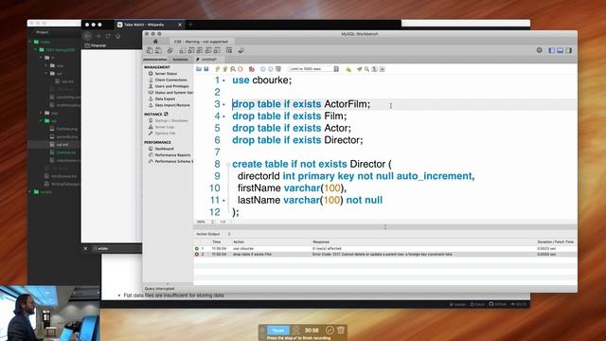Open Options File under Instance

click(165, 133)
